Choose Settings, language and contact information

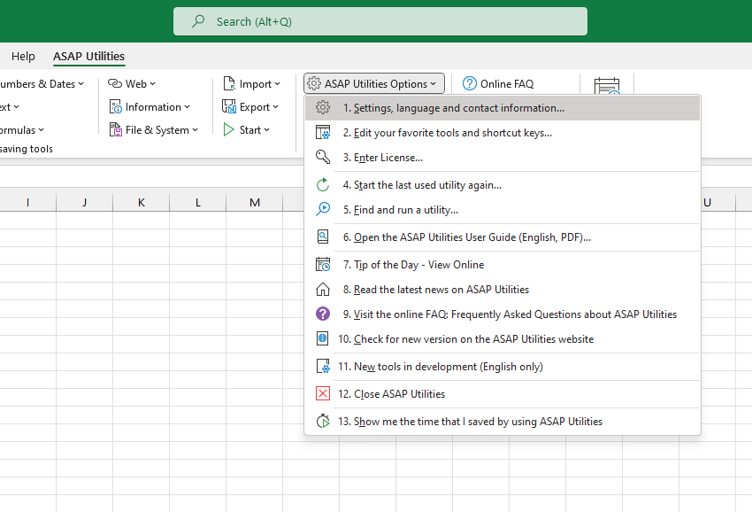(503, 107)
